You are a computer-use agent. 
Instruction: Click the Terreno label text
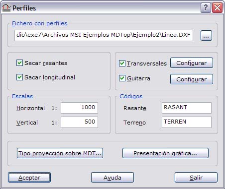[x=134, y=123]
